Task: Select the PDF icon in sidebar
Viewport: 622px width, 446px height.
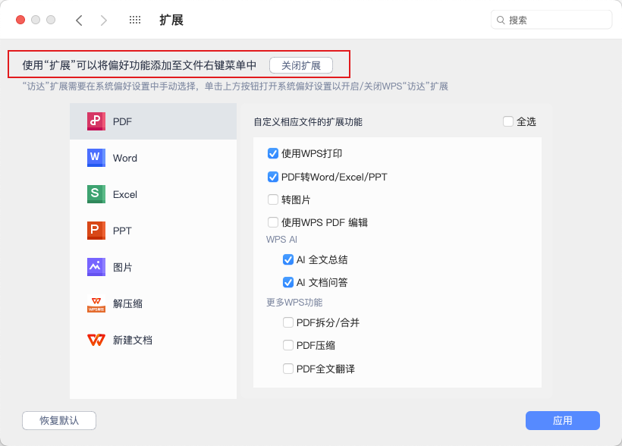Action: point(96,121)
